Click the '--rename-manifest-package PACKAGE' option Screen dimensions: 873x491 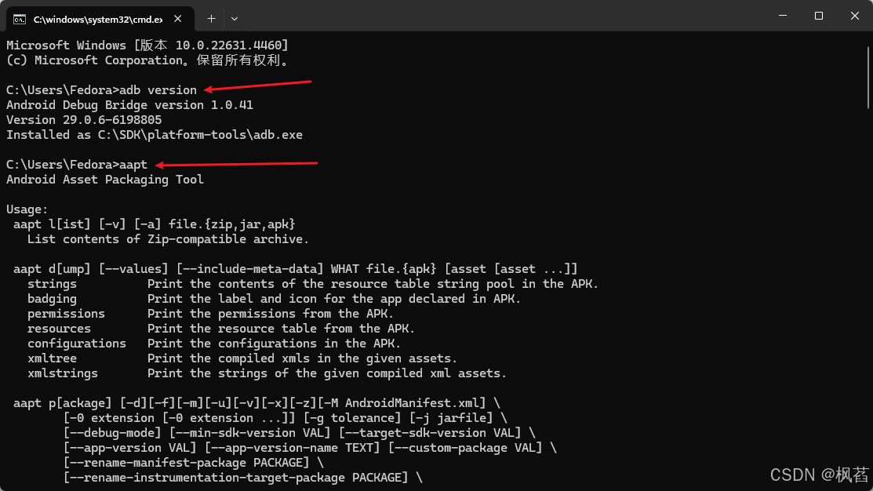tap(186, 463)
